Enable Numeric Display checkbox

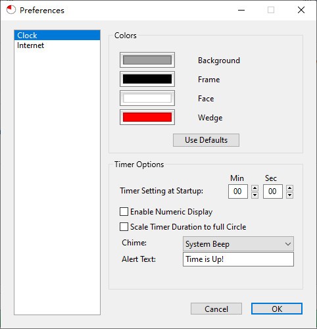124,212
